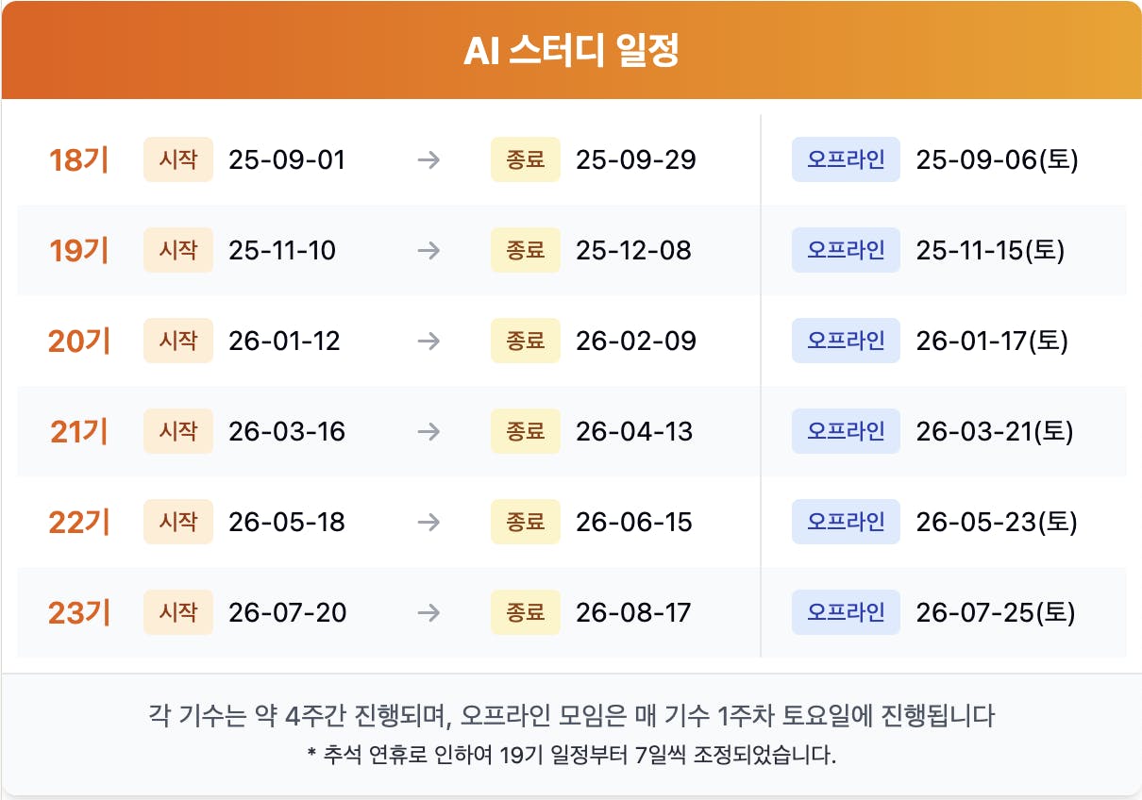This screenshot has width=1142, height=800.
Task: Click the arrow icon in the 22기 row
Action: 428,523
